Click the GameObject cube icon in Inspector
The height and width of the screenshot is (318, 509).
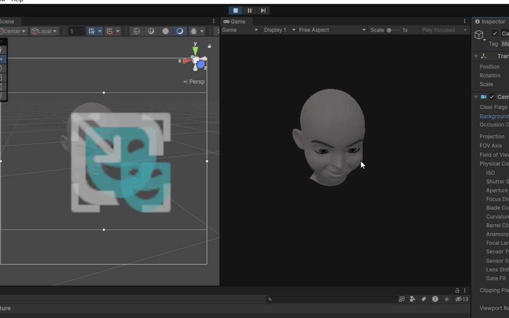(479, 35)
